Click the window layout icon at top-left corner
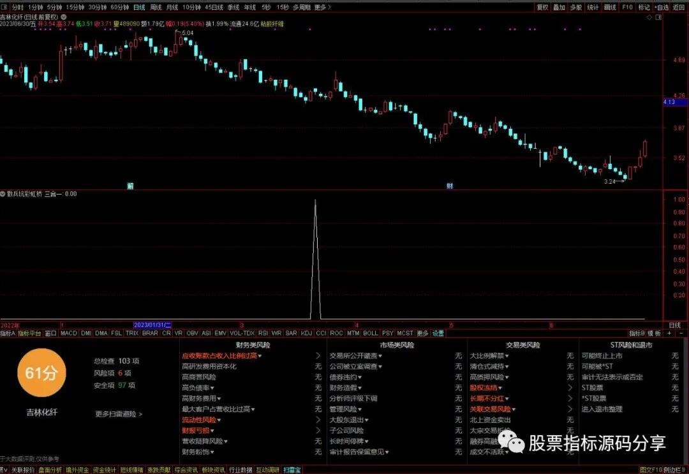 point(4,7)
